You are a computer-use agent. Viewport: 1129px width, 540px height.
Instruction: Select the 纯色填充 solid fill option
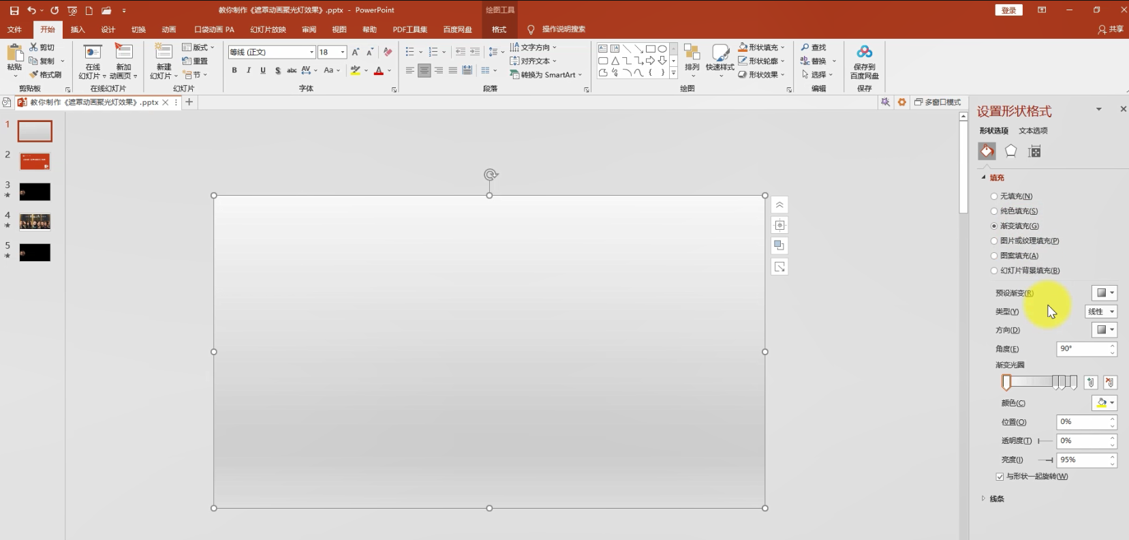pos(994,211)
